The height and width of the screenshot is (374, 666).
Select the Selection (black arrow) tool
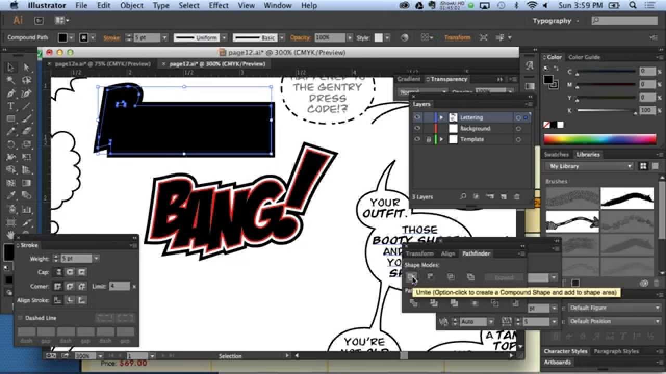[x=10, y=68]
